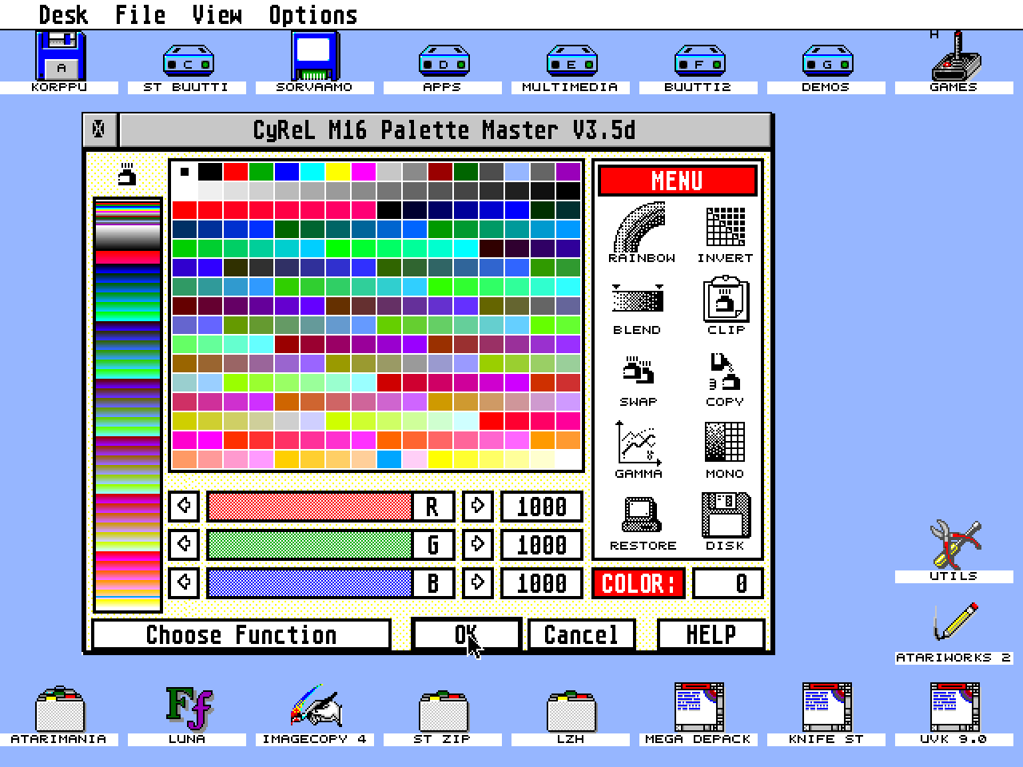This screenshot has height=767, width=1023.
Task: Open the Gamma adjustment tool
Action: point(637,444)
